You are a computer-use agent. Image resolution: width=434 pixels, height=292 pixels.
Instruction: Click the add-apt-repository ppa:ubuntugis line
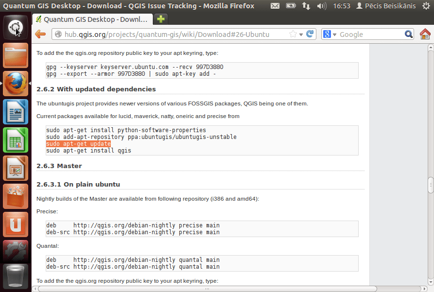coord(141,137)
